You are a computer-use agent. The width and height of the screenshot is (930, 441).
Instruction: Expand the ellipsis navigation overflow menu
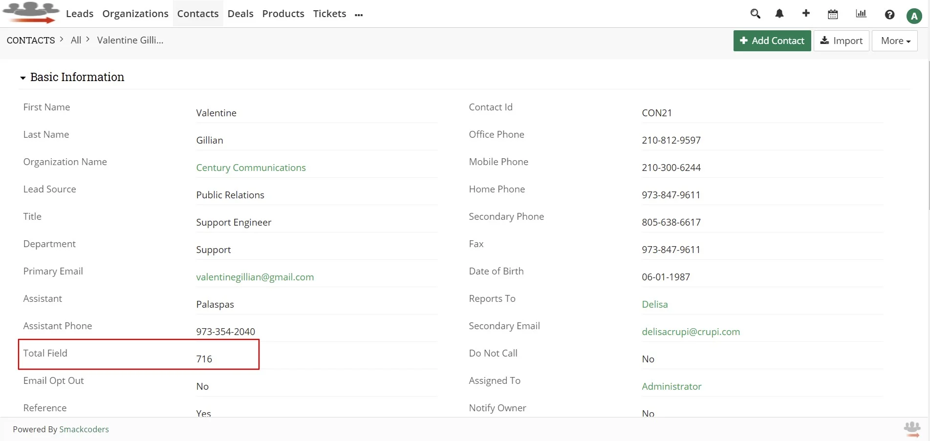pos(359,15)
